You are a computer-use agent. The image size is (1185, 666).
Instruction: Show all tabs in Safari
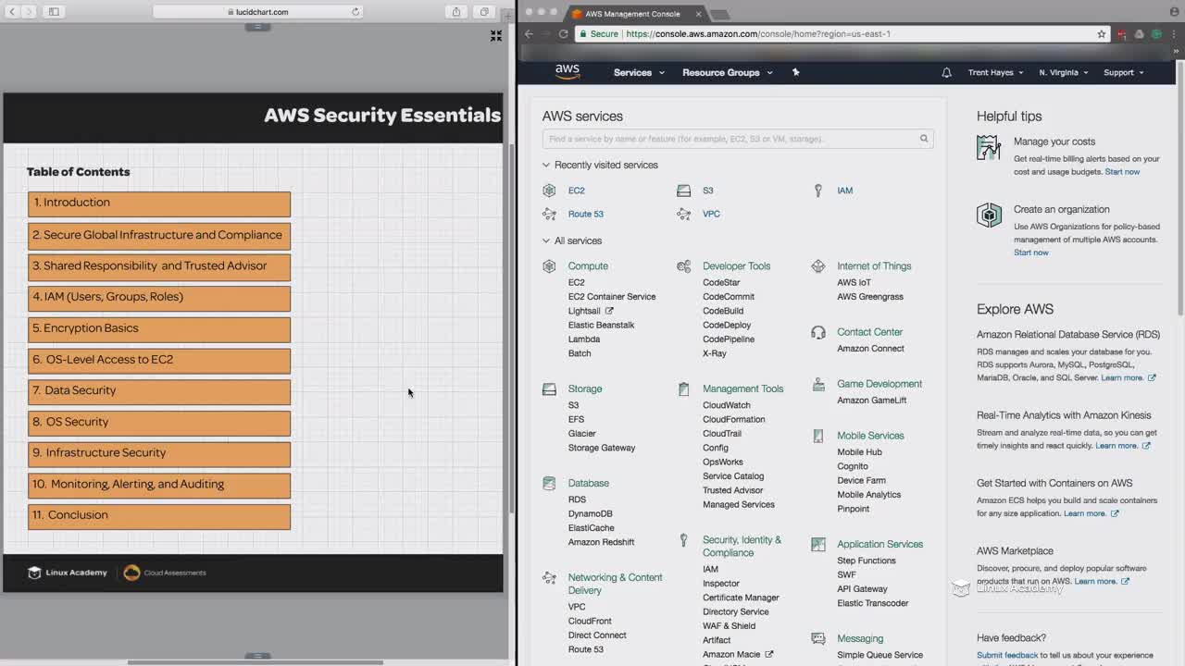483,12
